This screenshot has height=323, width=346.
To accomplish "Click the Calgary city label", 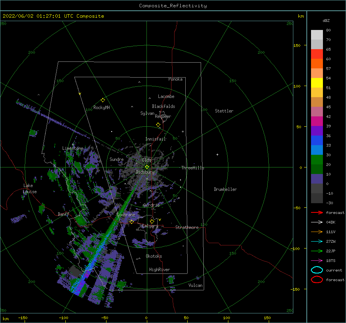I will (150, 226).
